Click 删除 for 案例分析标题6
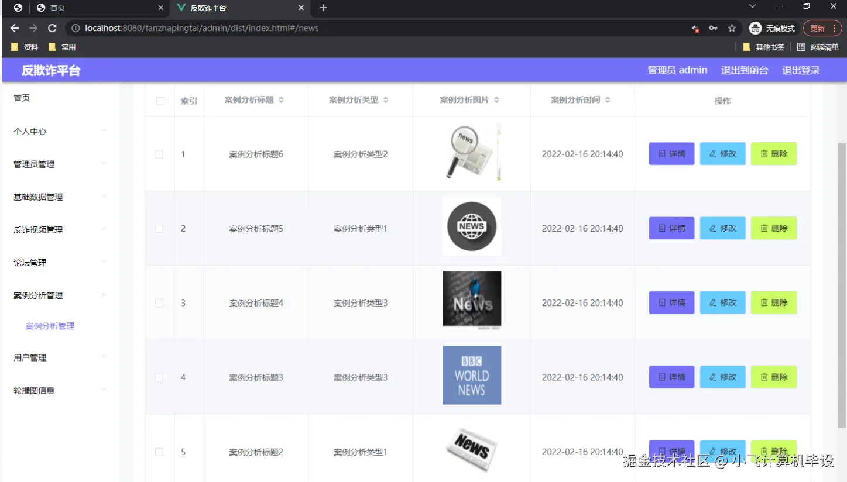The height and width of the screenshot is (482, 847). (774, 154)
